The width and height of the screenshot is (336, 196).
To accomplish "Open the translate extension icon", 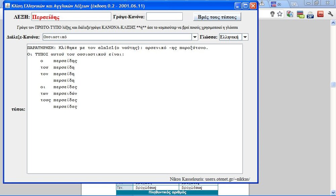I will pos(290,14).
